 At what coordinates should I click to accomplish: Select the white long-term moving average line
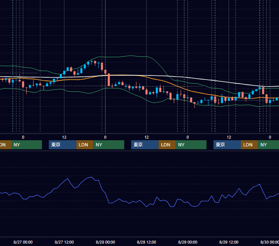tap(213, 80)
